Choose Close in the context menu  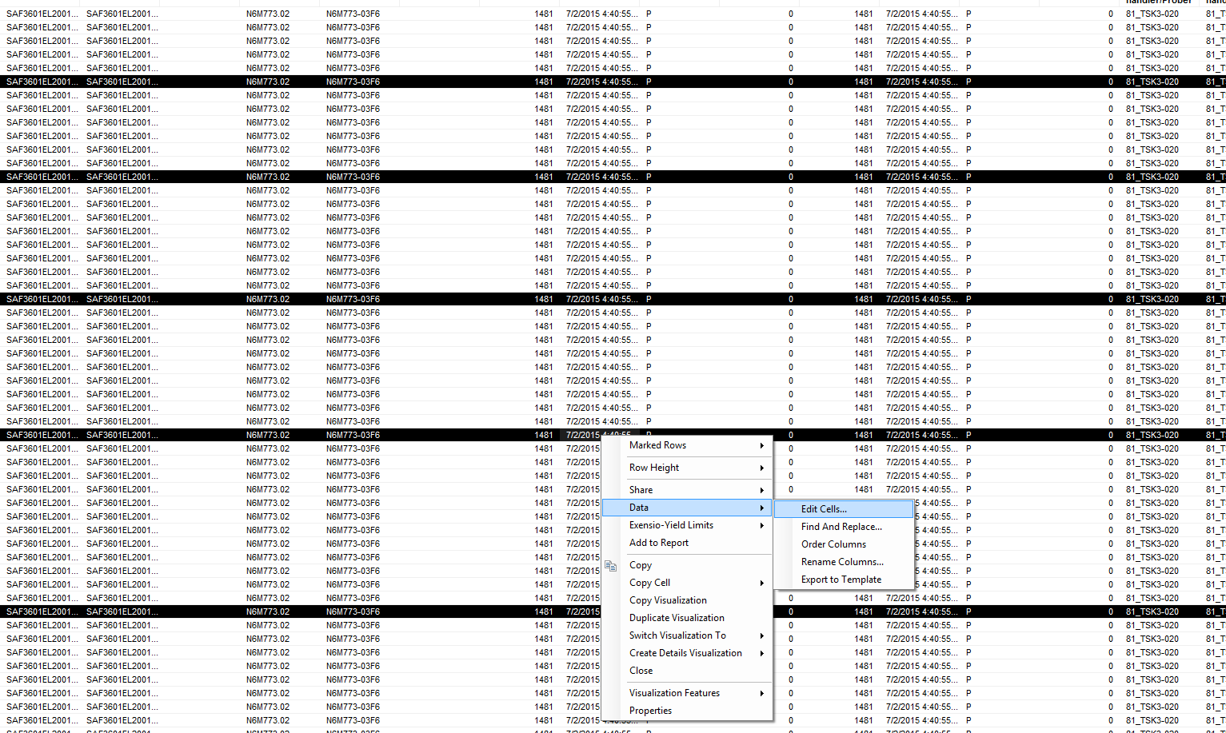[x=641, y=671]
